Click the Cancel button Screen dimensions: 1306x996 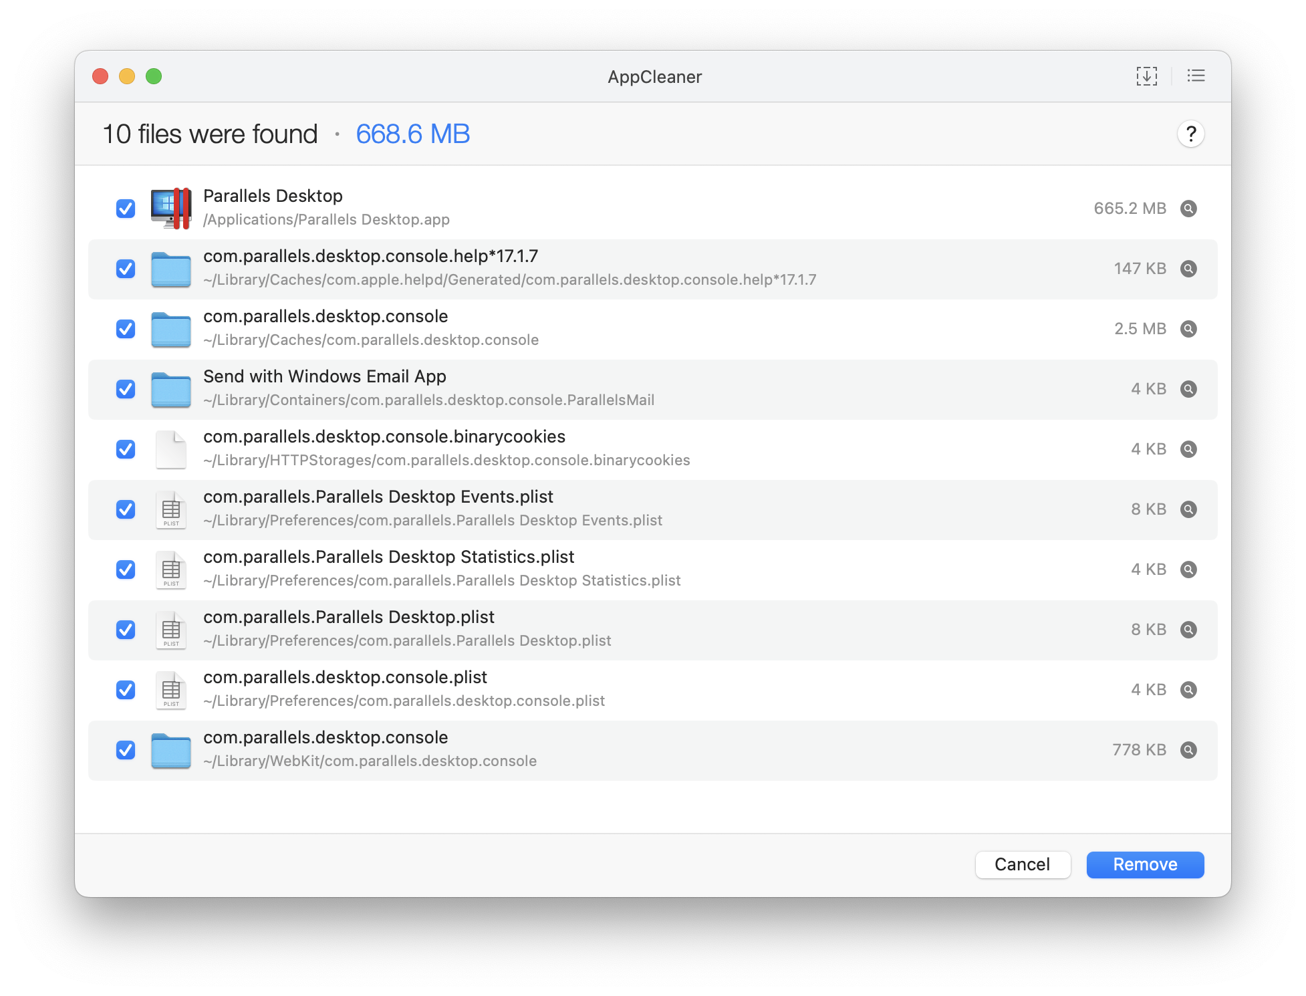[1022, 864]
